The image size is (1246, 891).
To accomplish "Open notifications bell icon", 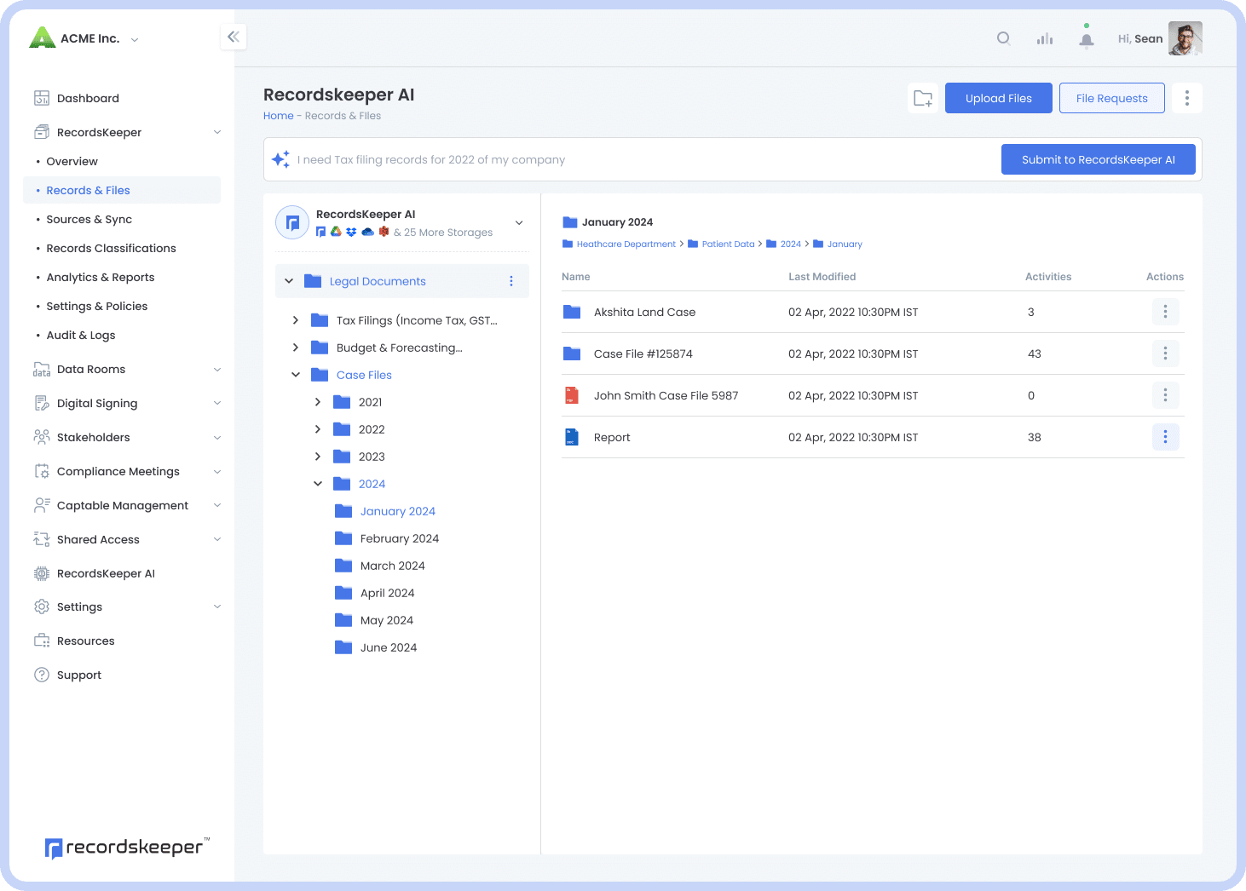I will [x=1087, y=38].
